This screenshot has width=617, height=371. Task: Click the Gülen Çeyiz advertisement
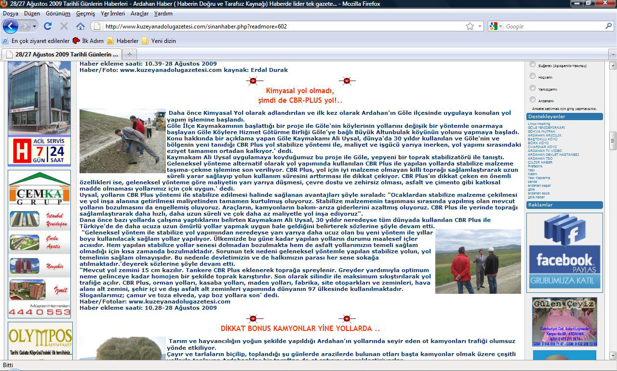coord(564,322)
